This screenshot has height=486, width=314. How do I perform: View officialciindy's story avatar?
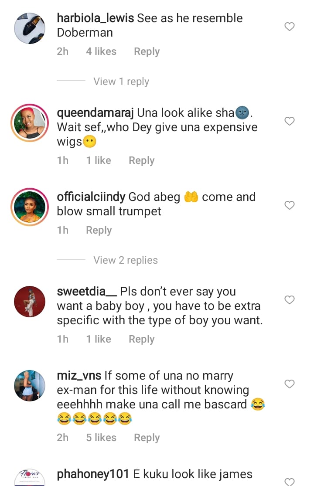pyautogui.click(x=30, y=207)
